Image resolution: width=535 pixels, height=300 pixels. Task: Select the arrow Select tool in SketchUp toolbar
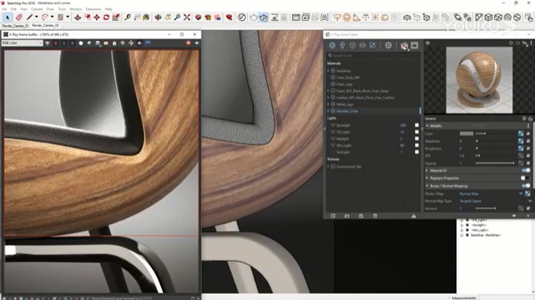(7, 17)
